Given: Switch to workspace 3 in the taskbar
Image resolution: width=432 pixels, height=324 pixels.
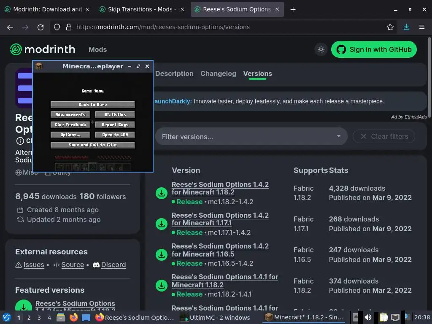Looking at the screenshot, I should point(39,318).
